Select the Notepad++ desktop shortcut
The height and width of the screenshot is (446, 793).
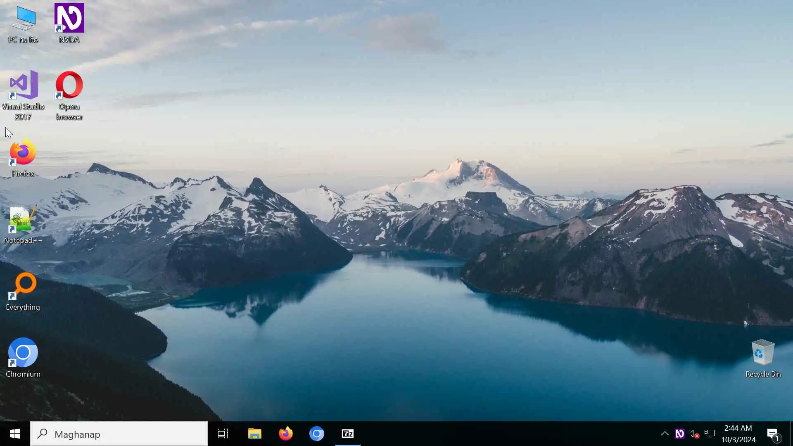tap(23, 225)
